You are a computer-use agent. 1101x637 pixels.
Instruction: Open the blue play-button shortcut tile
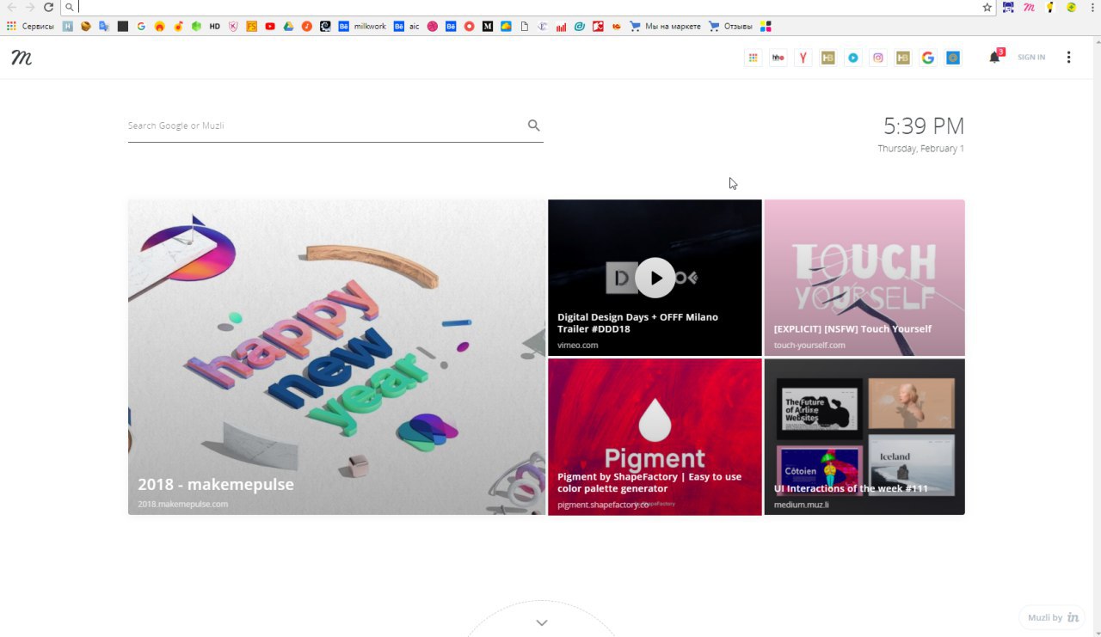tap(853, 58)
